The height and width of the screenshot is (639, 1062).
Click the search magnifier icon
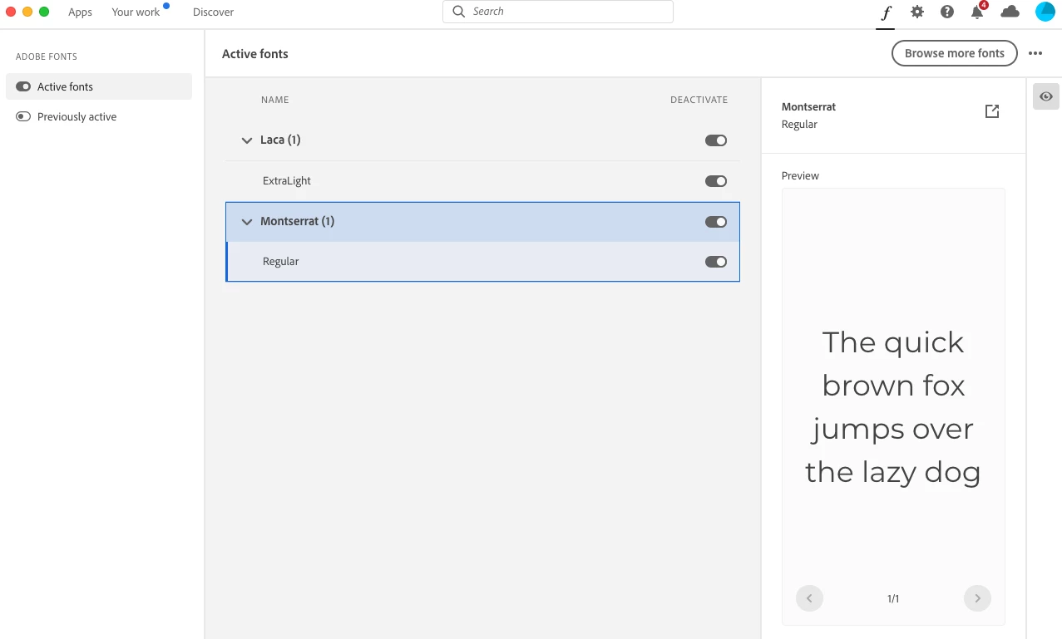[458, 12]
